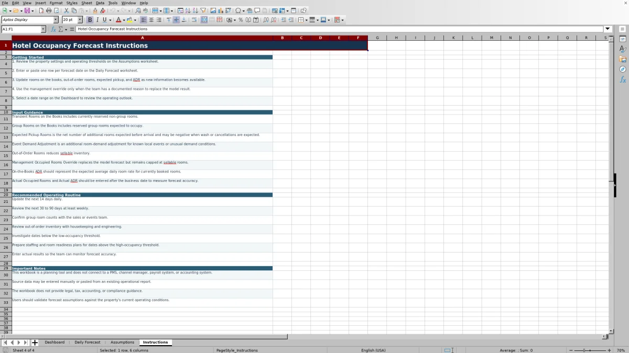Viewport: 629px width, 353px height.
Task: Expand the formula bar arrow
Action: (608, 29)
